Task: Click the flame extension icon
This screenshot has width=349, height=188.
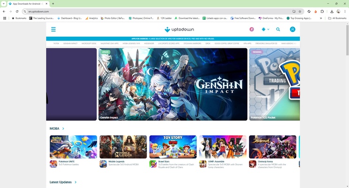Action: (x=315, y=11)
